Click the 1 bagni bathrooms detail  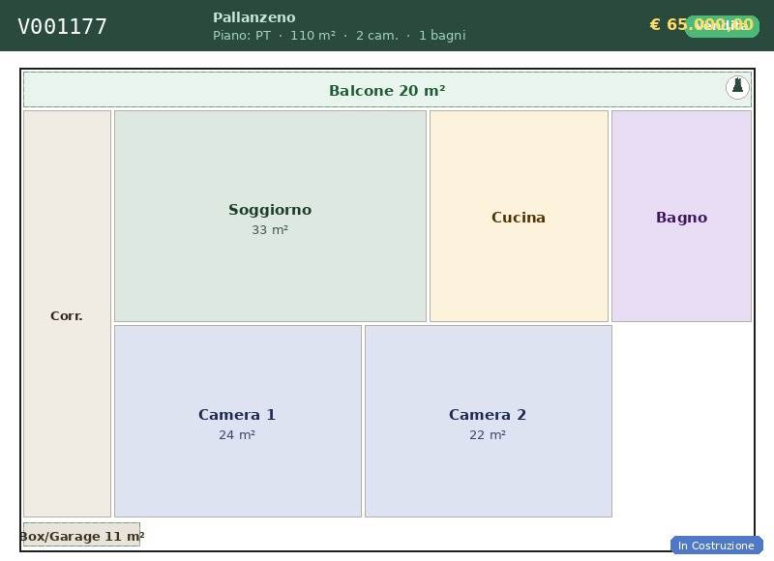(x=442, y=36)
